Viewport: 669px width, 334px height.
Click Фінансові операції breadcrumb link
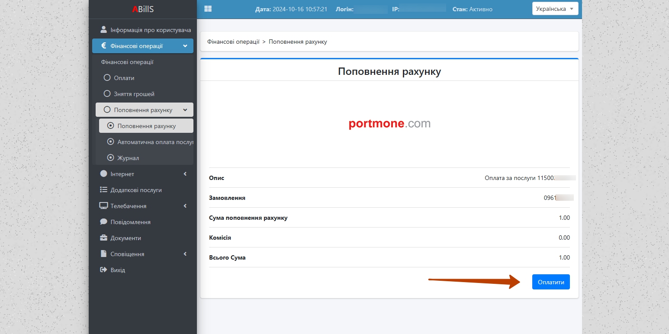(233, 42)
